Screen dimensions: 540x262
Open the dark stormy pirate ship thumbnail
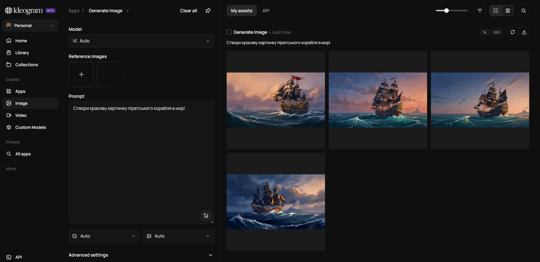tap(276, 202)
